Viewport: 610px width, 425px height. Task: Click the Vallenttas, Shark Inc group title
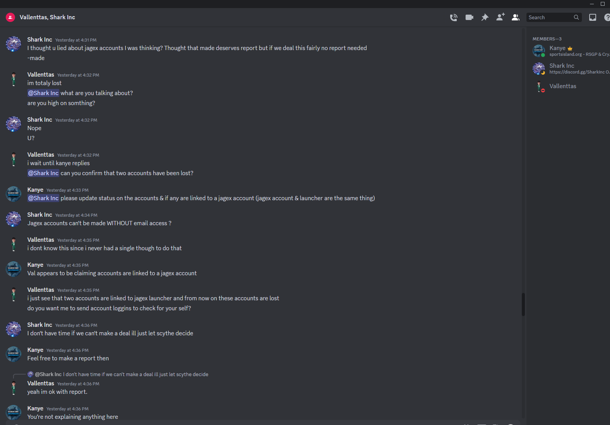(x=47, y=17)
